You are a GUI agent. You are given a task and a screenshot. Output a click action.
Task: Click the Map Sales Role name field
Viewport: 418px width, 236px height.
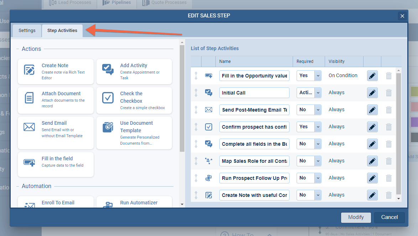(x=254, y=161)
